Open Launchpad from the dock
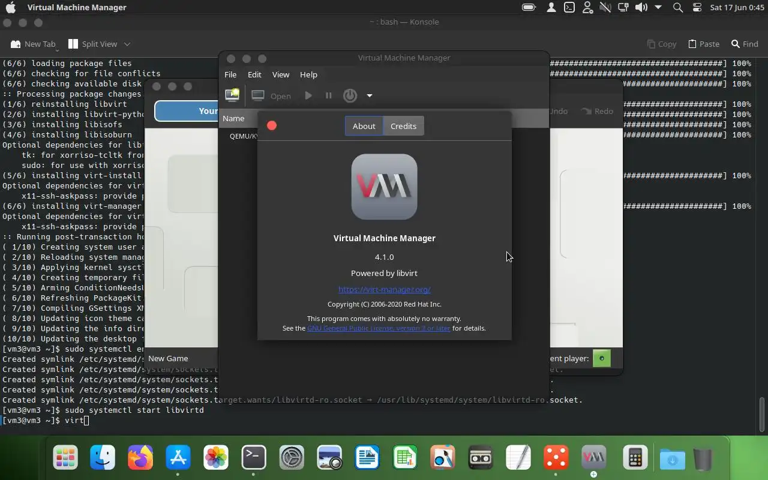Viewport: 768px width, 480px height. [65, 458]
